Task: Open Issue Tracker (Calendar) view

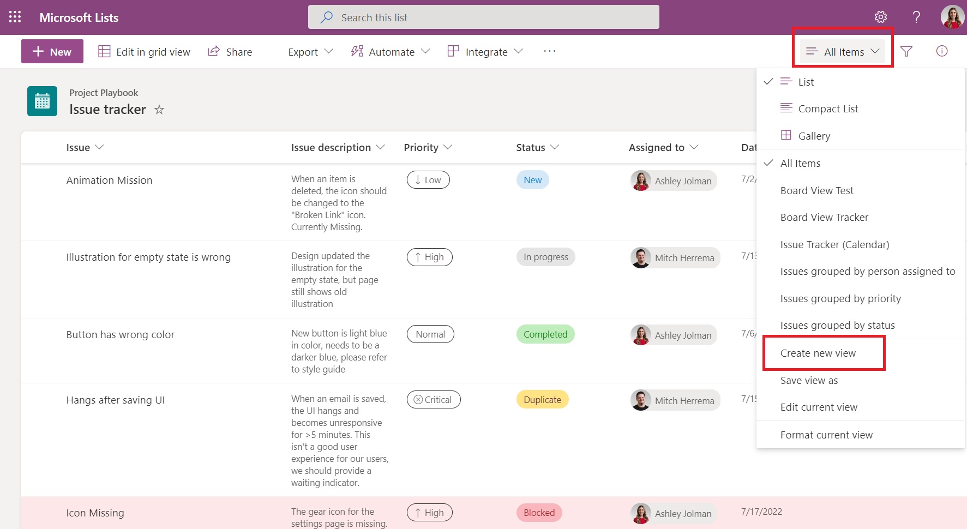Action: tap(861, 244)
